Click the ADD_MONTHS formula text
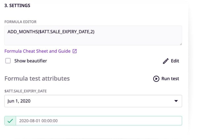This screenshot has height=139, width=198. tap(51, 32)
